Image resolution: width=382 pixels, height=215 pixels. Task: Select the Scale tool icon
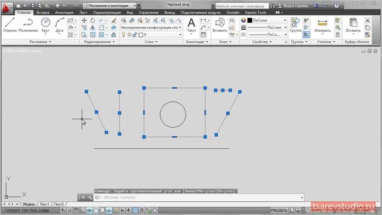point(93,35)
